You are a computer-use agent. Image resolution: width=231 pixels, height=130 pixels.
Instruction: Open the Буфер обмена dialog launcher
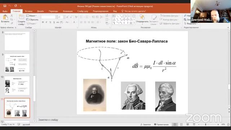(16, 27)
